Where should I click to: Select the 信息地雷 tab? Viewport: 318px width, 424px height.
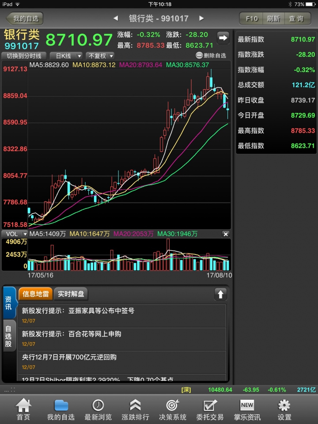(35, 294)
